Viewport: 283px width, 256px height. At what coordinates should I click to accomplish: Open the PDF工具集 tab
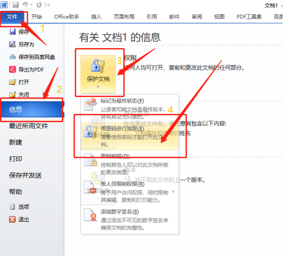249,17
